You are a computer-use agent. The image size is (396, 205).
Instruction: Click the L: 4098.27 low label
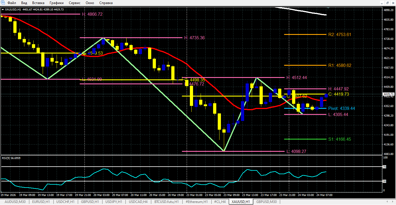click(x=296, y=152)
